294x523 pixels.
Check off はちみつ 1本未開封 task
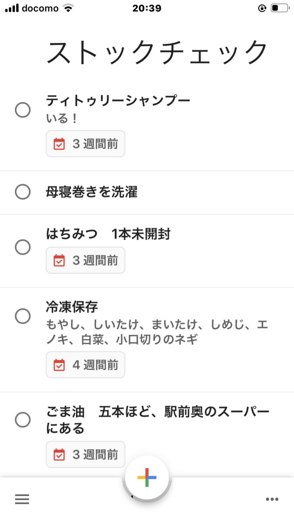tap(23, 248)
